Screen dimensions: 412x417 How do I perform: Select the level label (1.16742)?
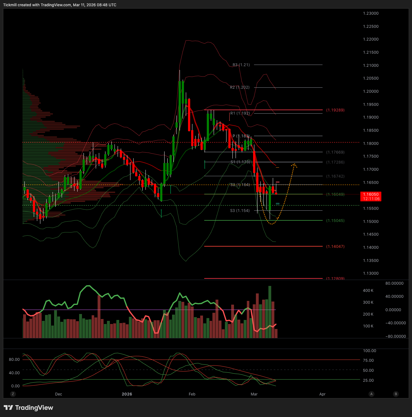(x=335, y=176)
